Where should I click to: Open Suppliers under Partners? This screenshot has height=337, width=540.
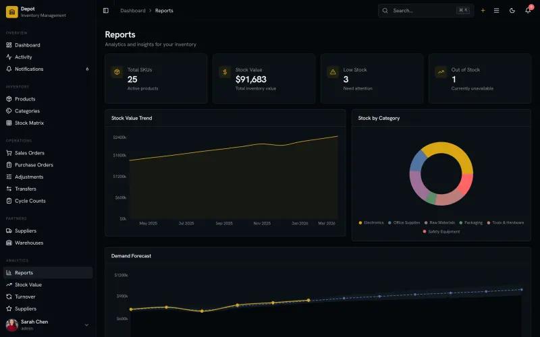(47, 231)
